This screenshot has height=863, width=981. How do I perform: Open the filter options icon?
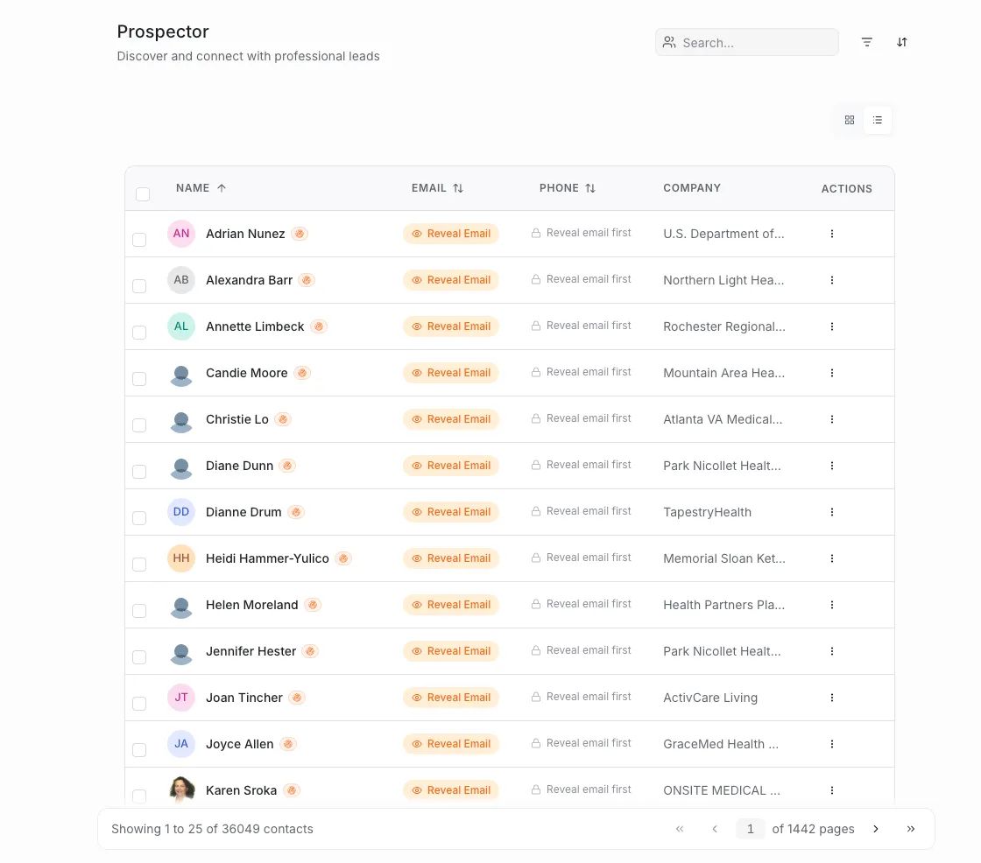(866, 42)
